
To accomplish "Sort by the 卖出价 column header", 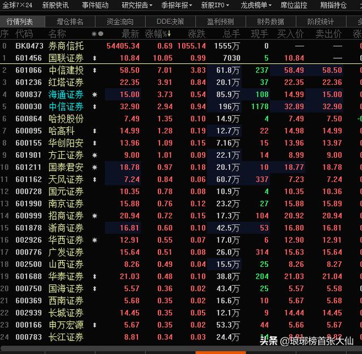I will coord(329,34).
